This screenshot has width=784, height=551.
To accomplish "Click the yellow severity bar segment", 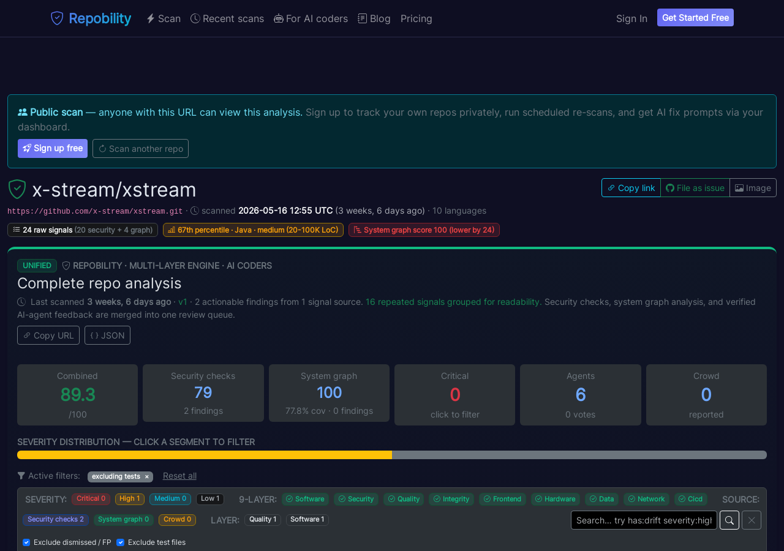I will (x=205, y=455).
